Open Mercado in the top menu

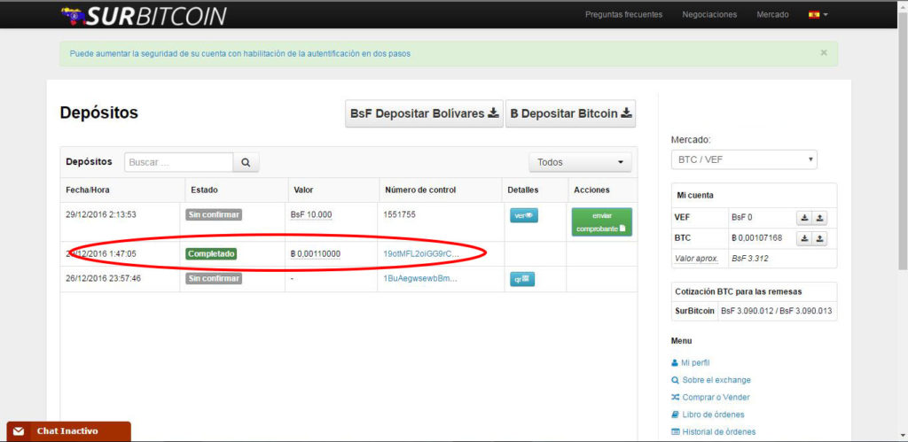point(771,14)
